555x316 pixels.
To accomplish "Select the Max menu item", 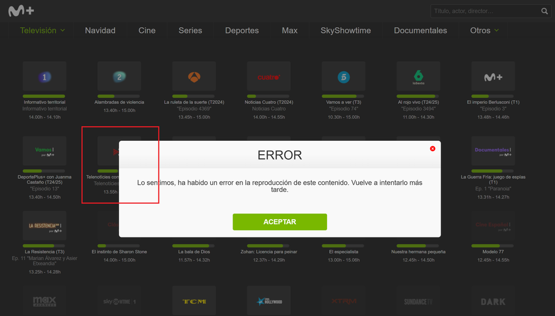I will pos(290,31).
